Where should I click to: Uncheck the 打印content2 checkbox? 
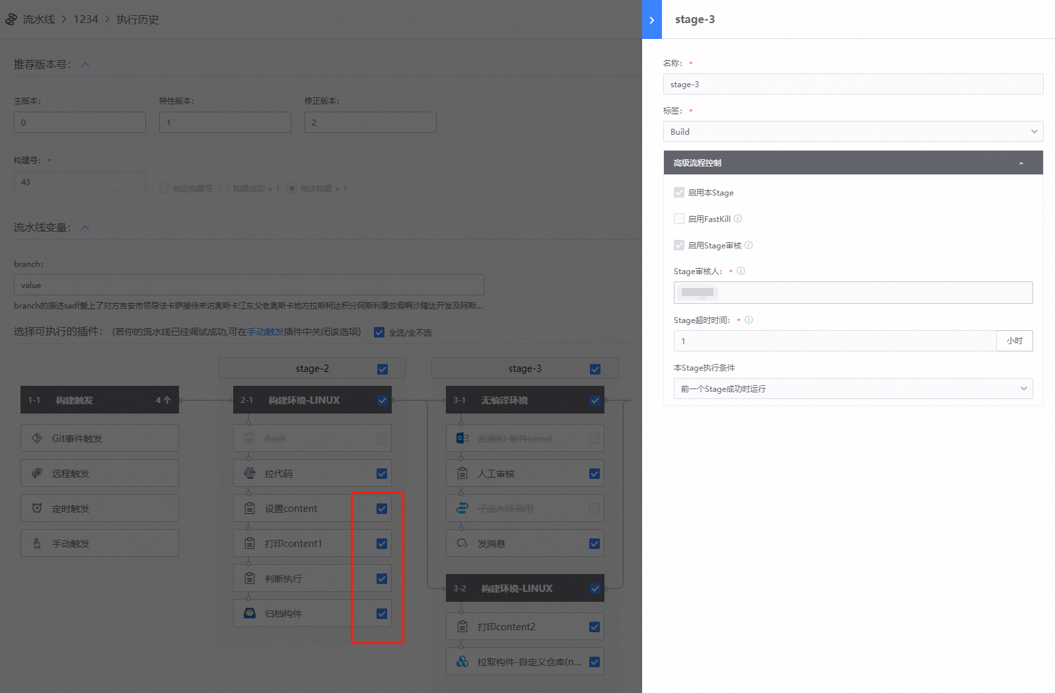(595, 627)
